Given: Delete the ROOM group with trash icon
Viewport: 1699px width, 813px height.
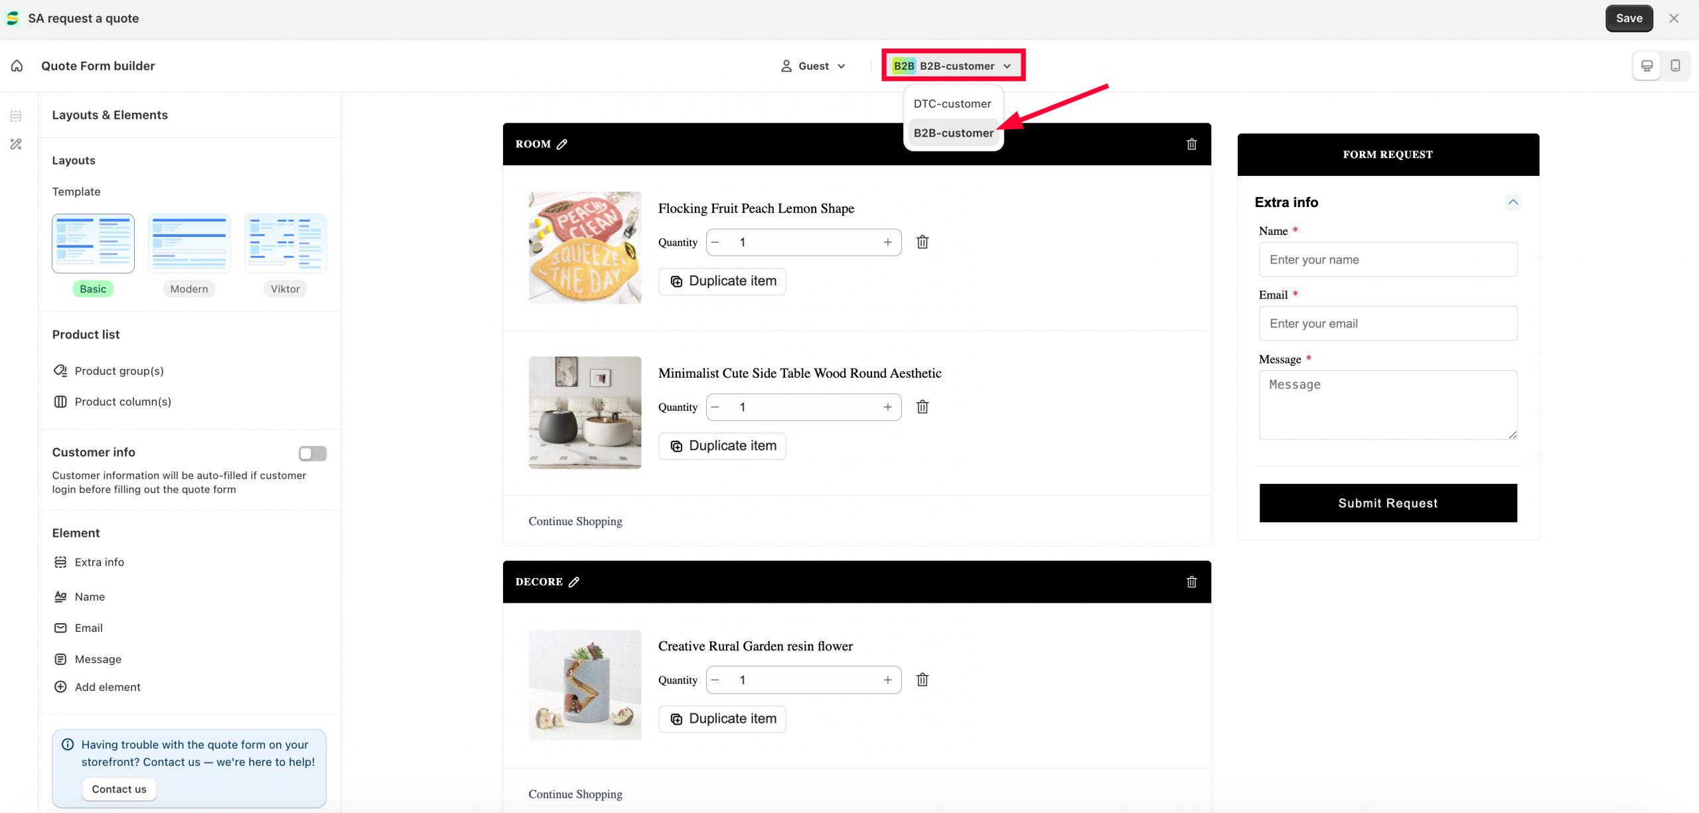Looking at the screenshot, I should coord(1191,144).
